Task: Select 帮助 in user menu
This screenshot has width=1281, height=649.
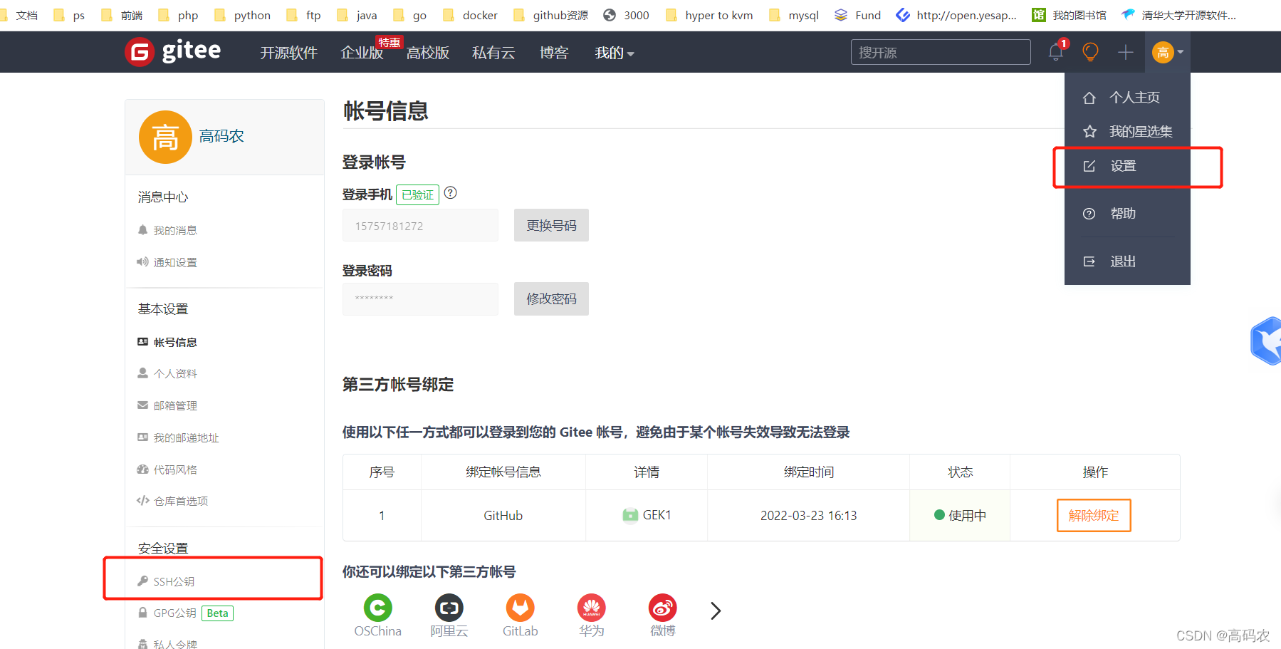Action: (x=1127, y=214)
